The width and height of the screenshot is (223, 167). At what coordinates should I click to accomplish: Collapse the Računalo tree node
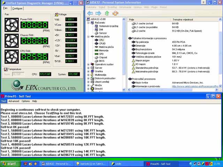point(88,22)
